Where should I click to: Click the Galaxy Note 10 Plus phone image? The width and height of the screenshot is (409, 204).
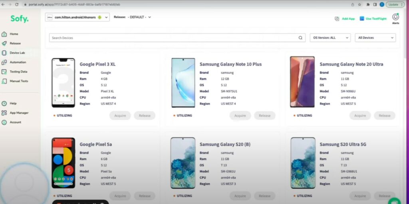[183, 83]
